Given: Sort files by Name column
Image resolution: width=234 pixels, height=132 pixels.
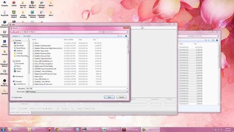Looking at the screenshot, I should 34,40.
